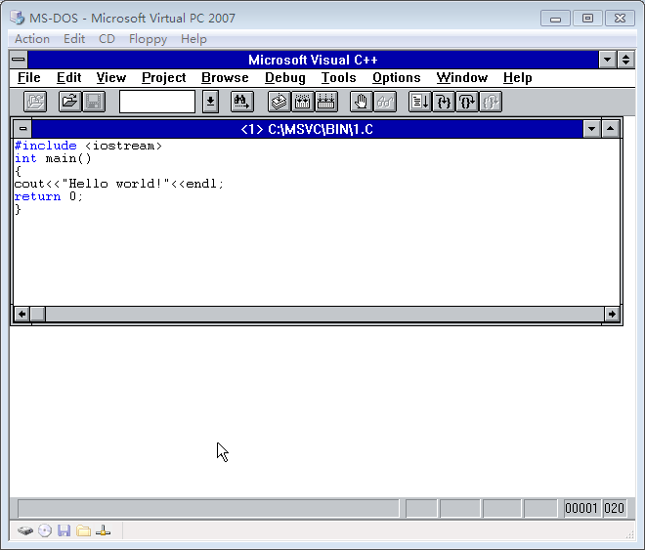The width and height of the screenshot is (645, 550).
Task: Click the QuickWatch glasses icon
Action: click(x=385, y=102)
